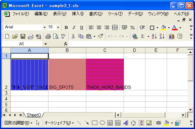Click decrease indent icon
This screenshot has width=195, height=129.
[142, 28]
